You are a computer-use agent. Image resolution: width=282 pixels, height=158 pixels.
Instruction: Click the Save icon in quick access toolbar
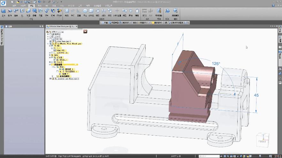pyautogui.click(x=25, y=2)
